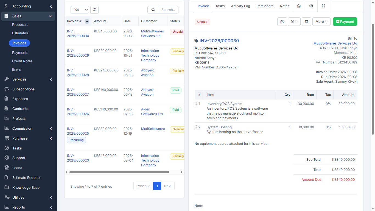Screen dimensions: 375x211
Task: Click the Next pagination button
Action: (x=168, y=186)
